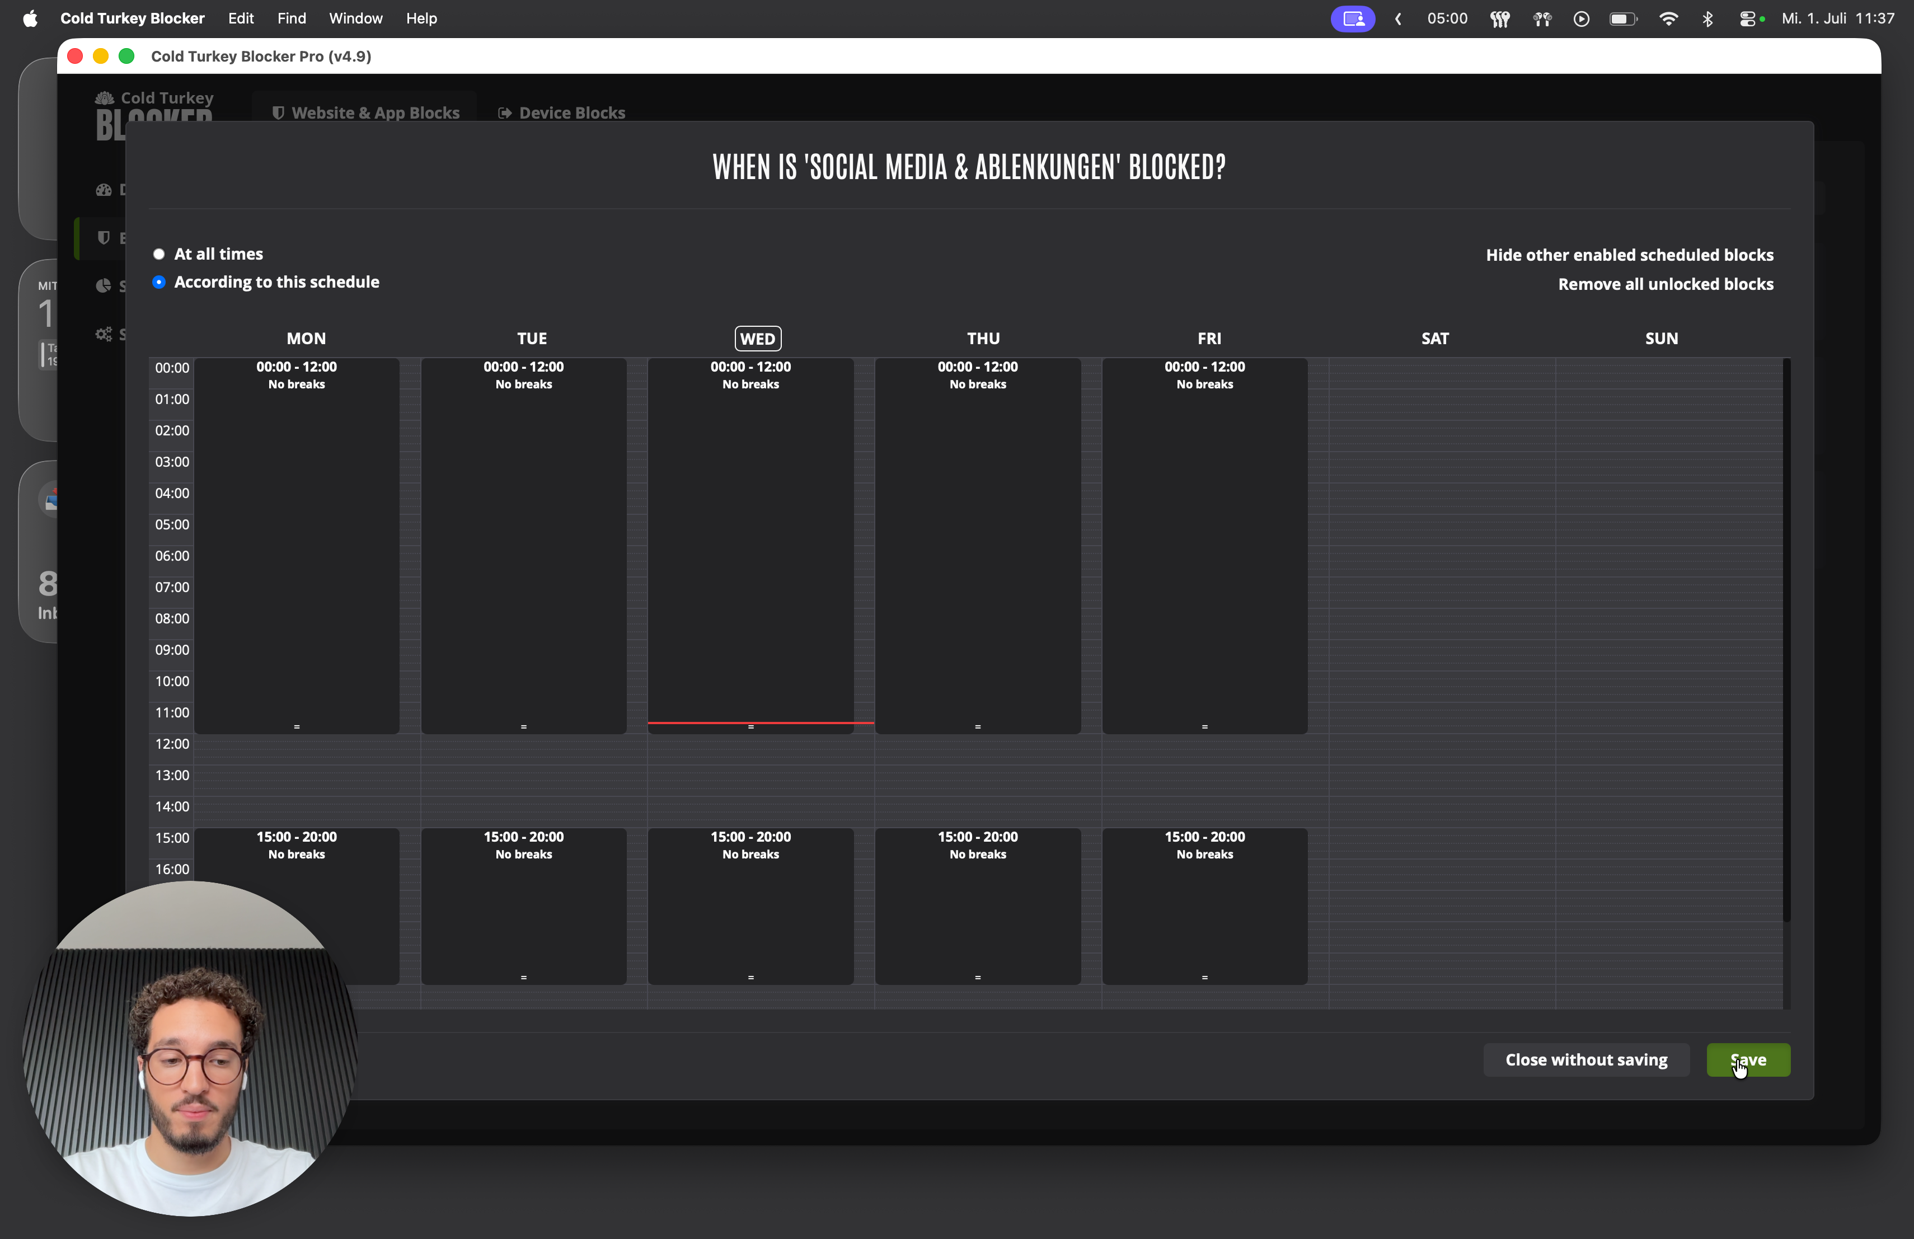Click the play circle menu bar icon
This screenshot has height=1239, width=1914.
[x=1581, y=18]
